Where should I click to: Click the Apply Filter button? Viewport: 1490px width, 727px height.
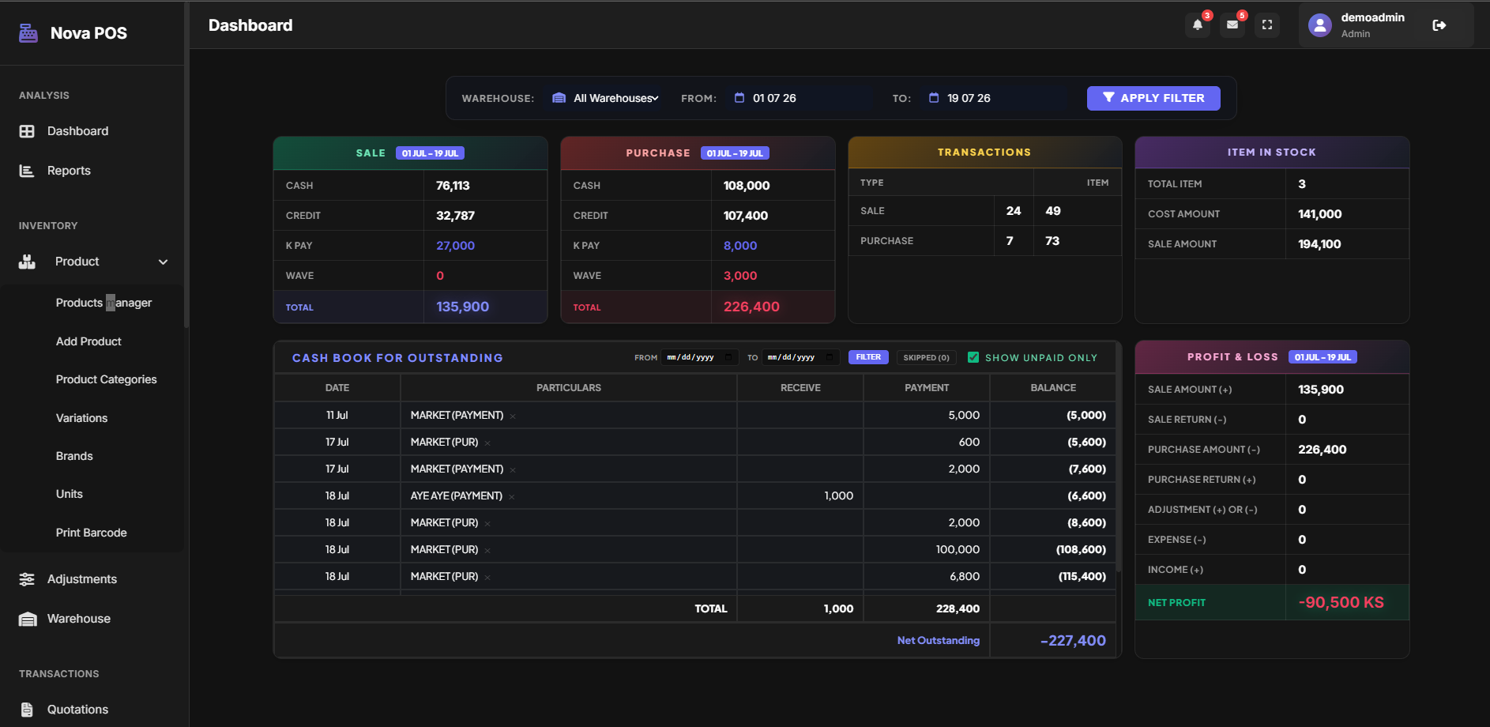(1153, 98)
